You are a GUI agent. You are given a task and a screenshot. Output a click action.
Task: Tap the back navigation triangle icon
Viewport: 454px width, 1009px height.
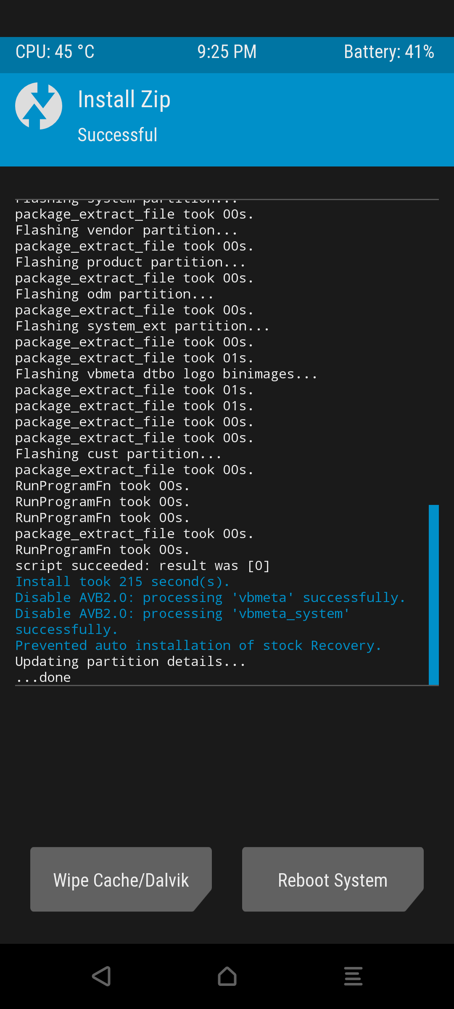[101, 976]
